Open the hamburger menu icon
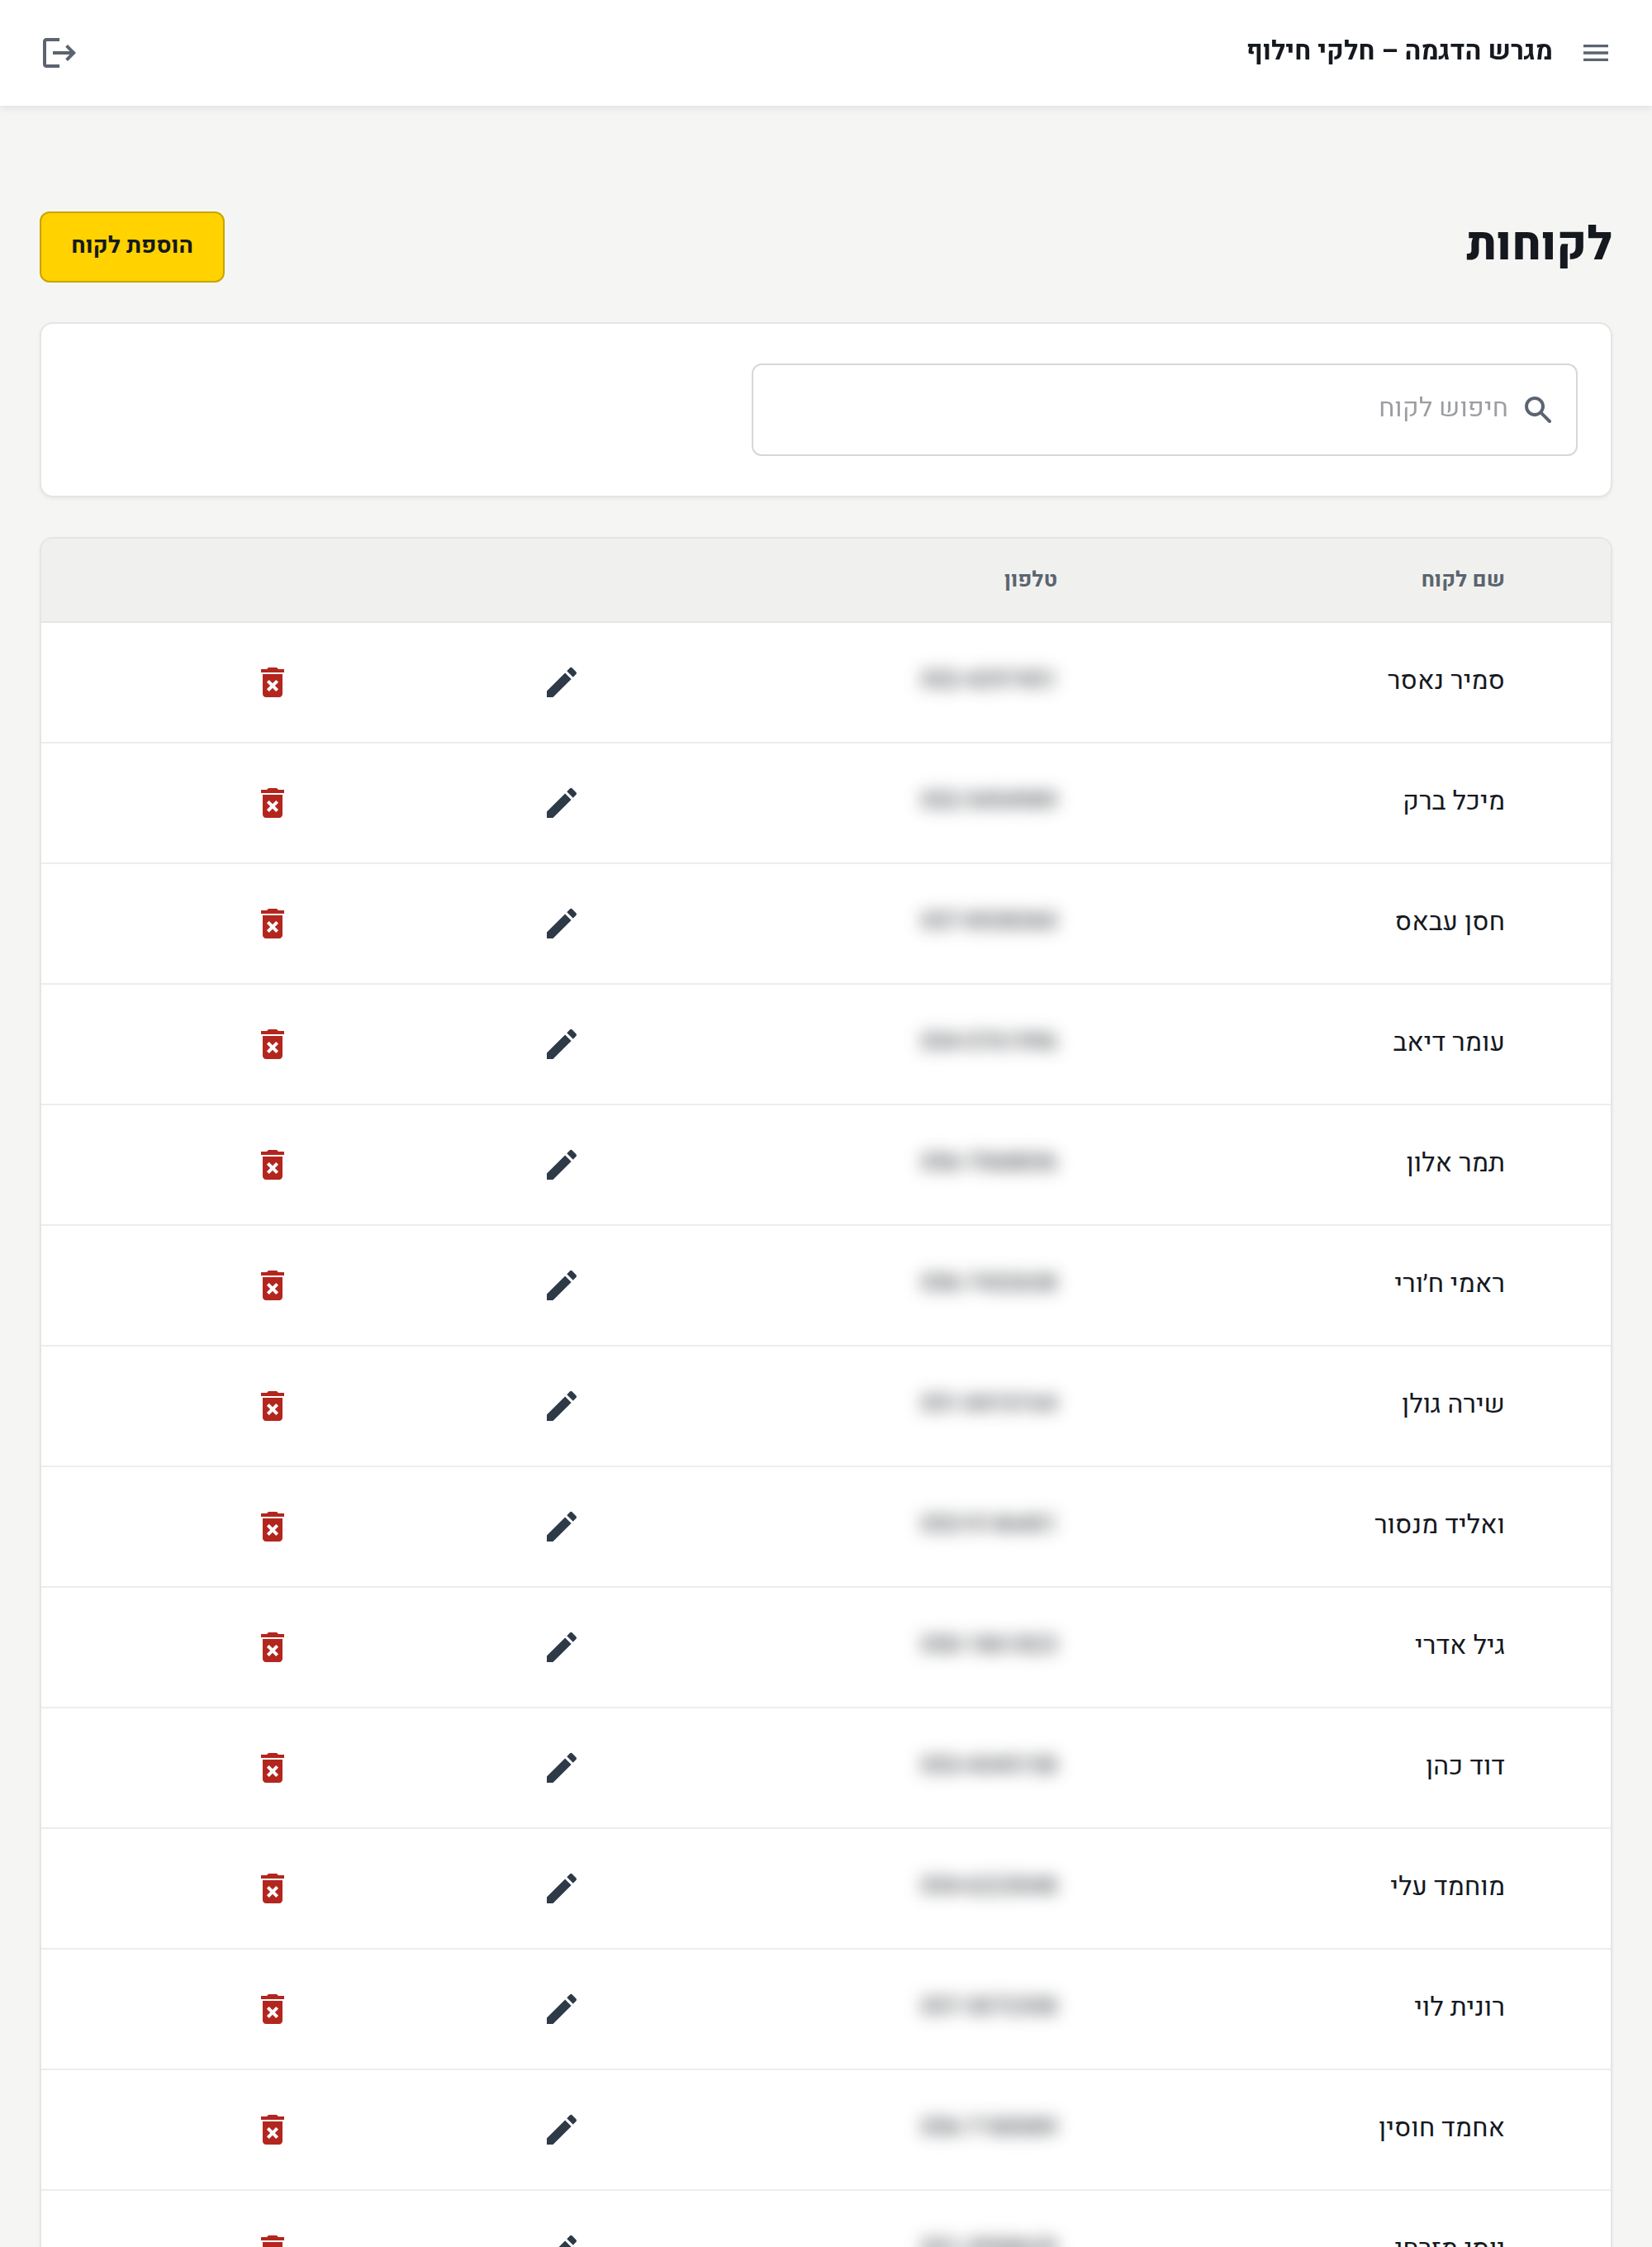The height and width of the screenshot is (2247, 1652). 1595,53
